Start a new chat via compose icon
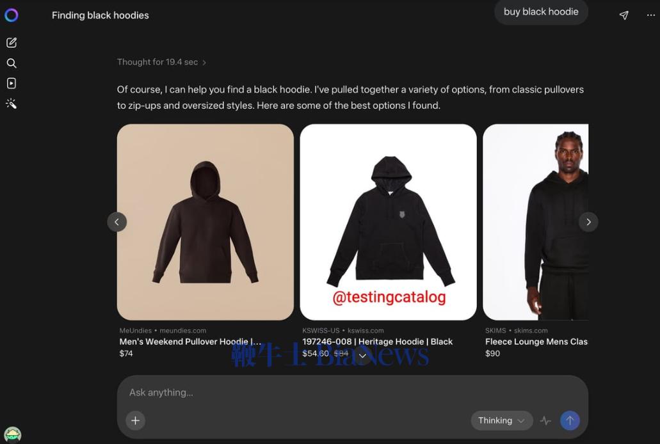Viewport: 660px width, 444px height. pos(12,42)
